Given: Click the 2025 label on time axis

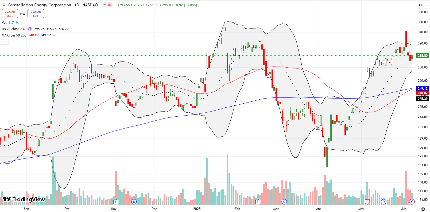Looking at the screenshot, I should point(197,209).
